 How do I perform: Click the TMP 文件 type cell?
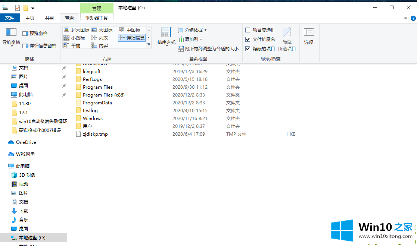(x=236, y=134)
